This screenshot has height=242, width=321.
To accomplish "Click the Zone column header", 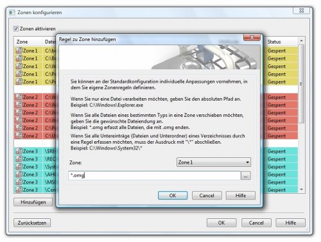I will tap(22, 42).
